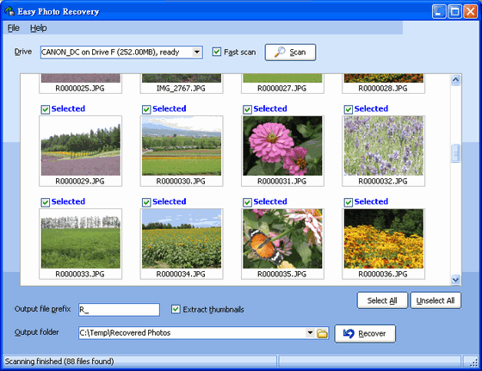
Task: Click the Output file prefix field
Action: point(119,310)
